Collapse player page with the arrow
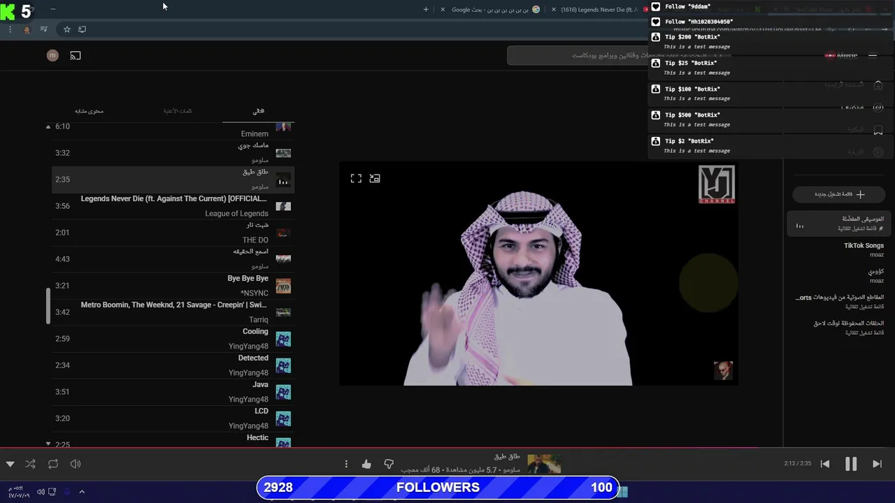This screenshot has width=895, height=503. (10, 464)
